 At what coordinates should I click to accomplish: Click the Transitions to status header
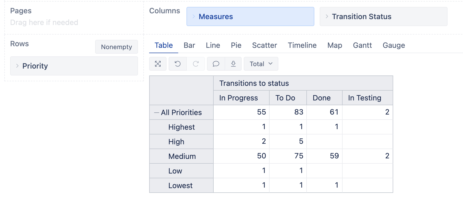254,83
